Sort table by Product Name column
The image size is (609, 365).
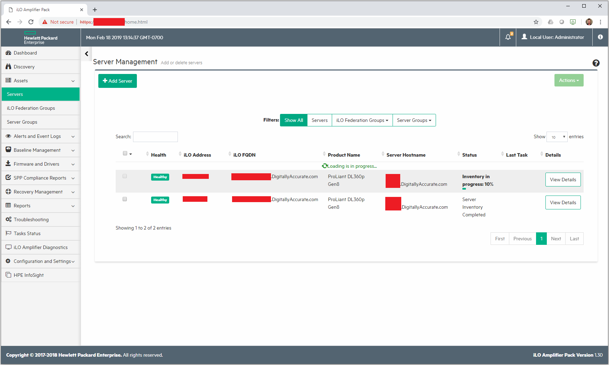344,155
